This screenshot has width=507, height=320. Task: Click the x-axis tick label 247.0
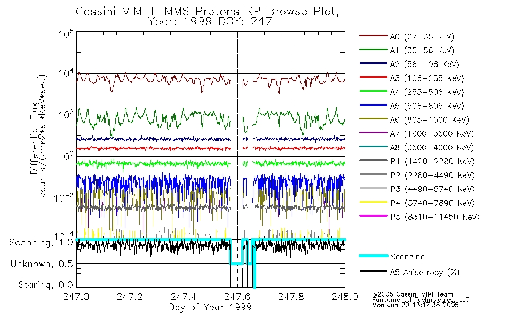(76, 297)
